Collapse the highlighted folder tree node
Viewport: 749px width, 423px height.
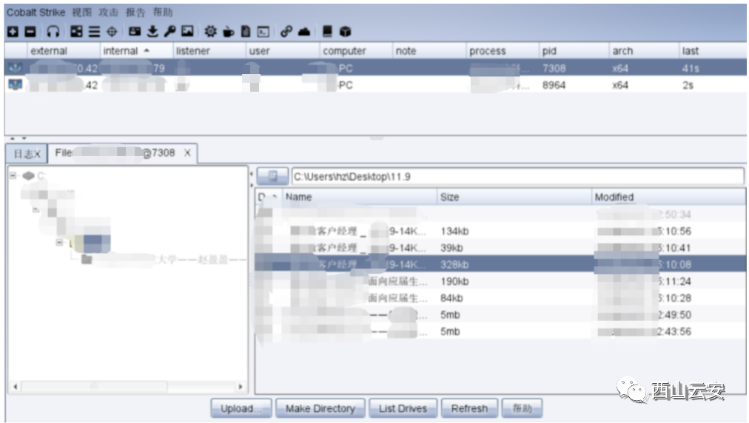click(59, 242)
